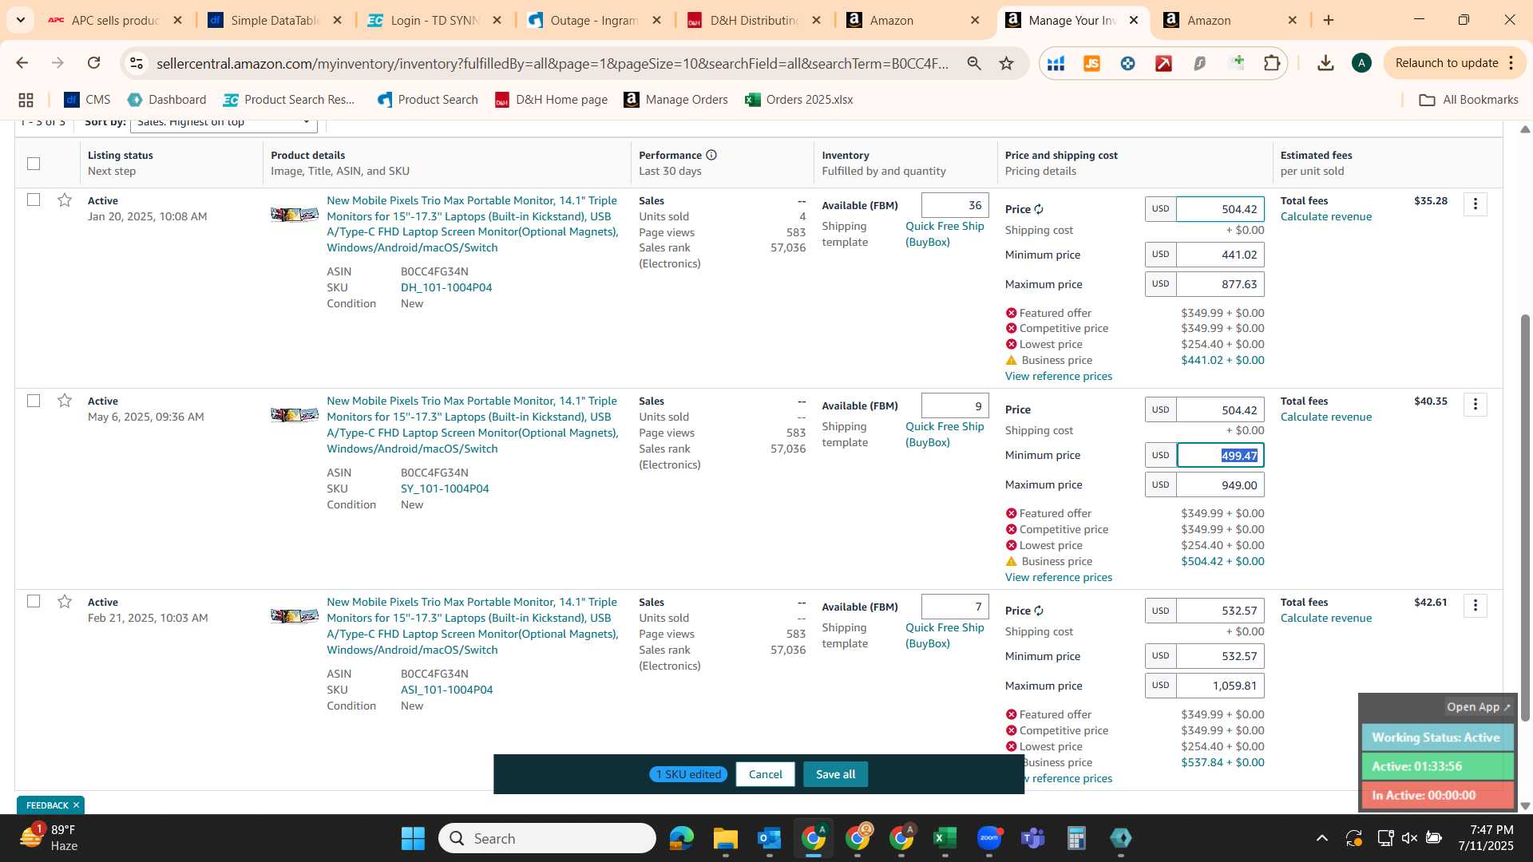Click Maximum price field showing 949.00
The height and width of the screenshot is (862, 1533).
point(1220,484)
